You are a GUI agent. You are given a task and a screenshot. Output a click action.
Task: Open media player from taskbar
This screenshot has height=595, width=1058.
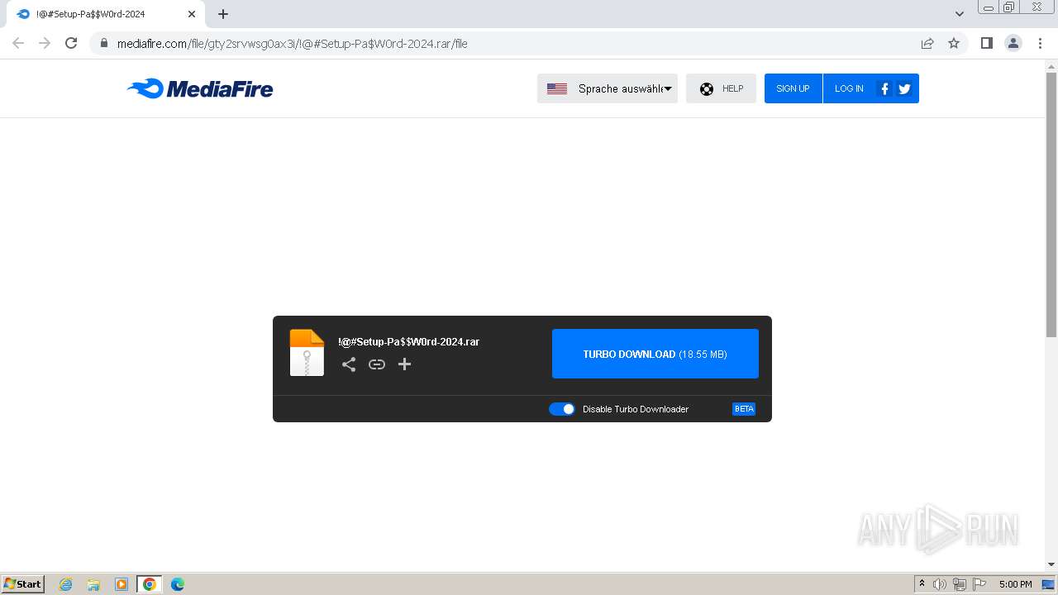coord(122,584)
